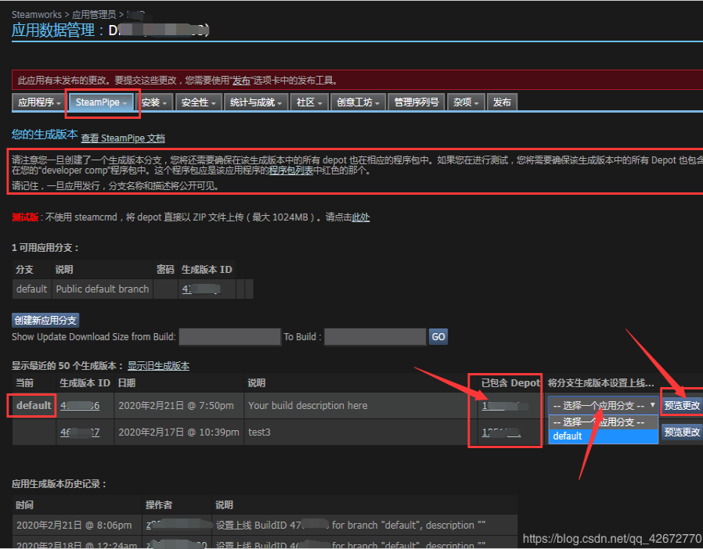Image resolution: width=703 pixels, height=549 pixels.
Task: Open the default branch build ID link
Action: (x=202, y=289)
